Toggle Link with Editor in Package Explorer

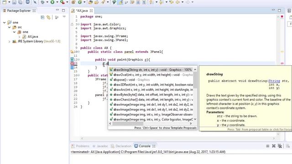coord(48,17)
